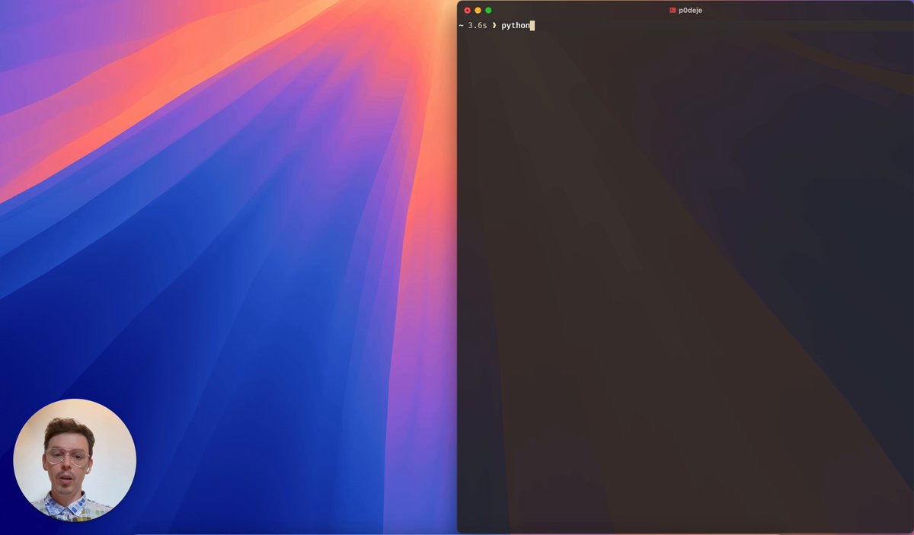Image resolution: width=914 pixels, height=535 pixels.
Task: Click the circular webcam video overlay
Action: click(75, 460)
